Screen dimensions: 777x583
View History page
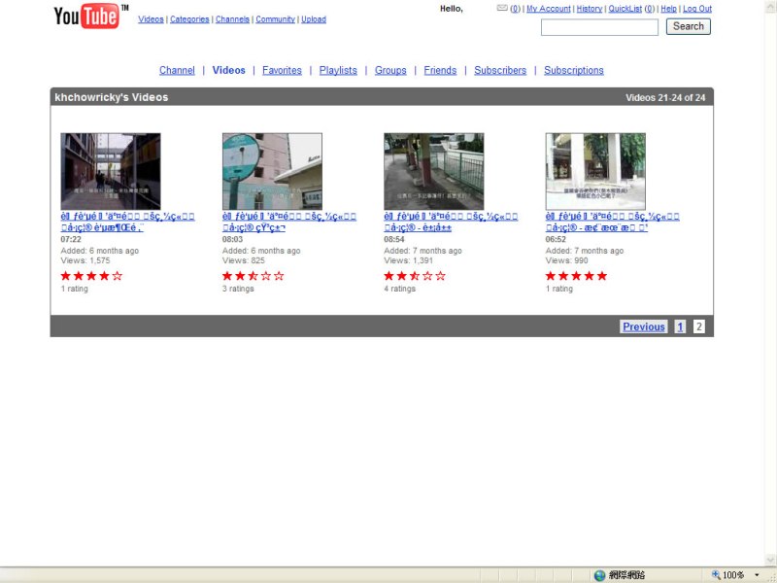point(590,9)
